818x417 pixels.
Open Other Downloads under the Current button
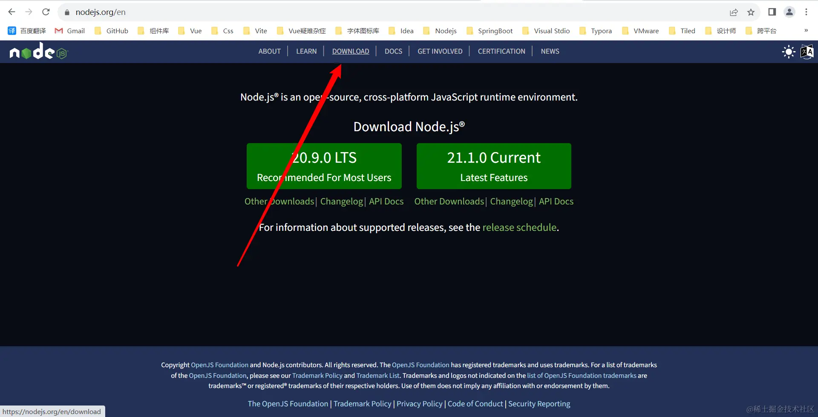point(449,201)
